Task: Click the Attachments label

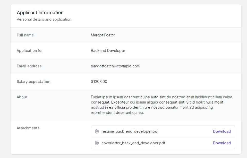Action: 28,128
